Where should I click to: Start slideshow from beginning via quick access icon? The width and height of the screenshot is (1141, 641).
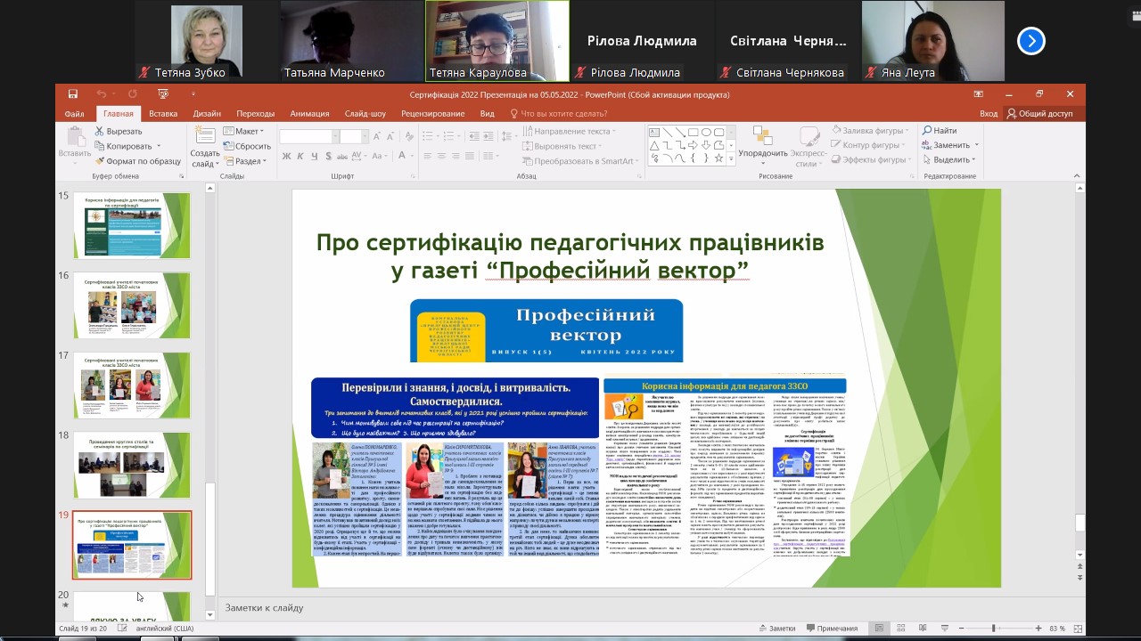pyautogui.click(x=163, y=93)
